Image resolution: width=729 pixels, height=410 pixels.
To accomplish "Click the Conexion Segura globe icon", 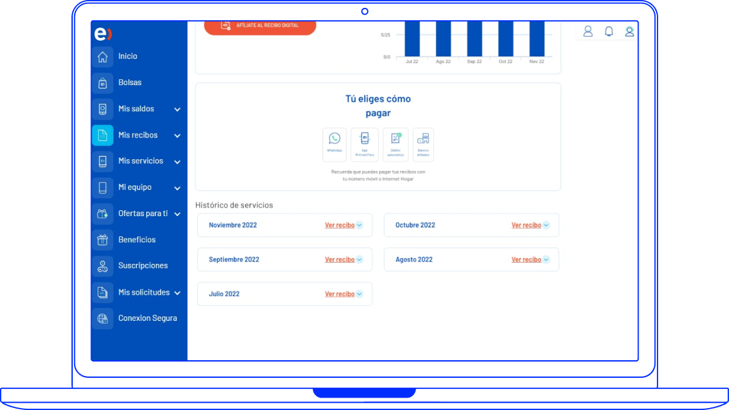I will (x=102, y=319).
